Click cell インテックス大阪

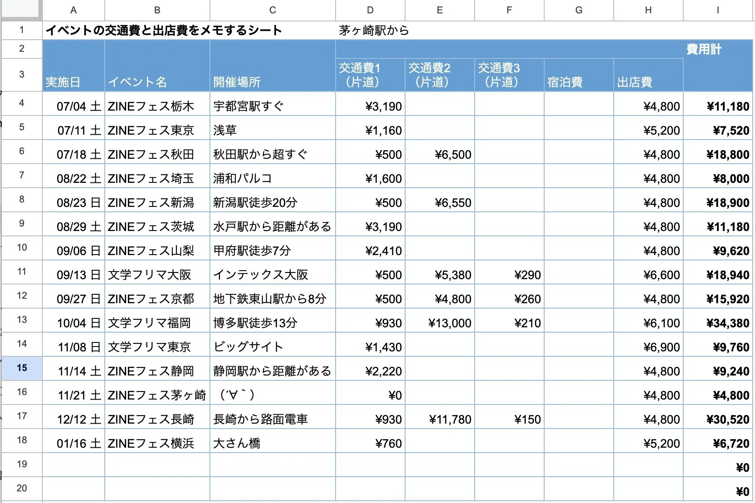pyautogui.click(x=273, y=272)
